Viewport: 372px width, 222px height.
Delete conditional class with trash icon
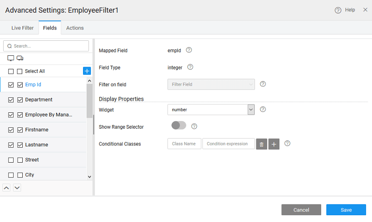[261, 144]
